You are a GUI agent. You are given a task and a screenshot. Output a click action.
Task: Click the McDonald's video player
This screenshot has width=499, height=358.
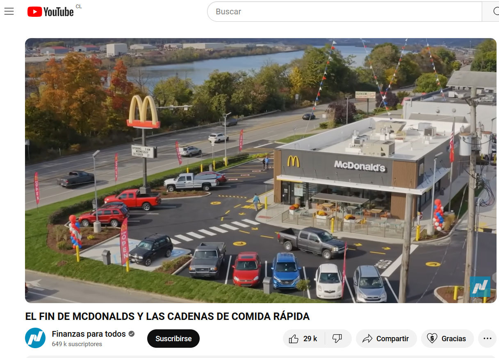[261, 170]
